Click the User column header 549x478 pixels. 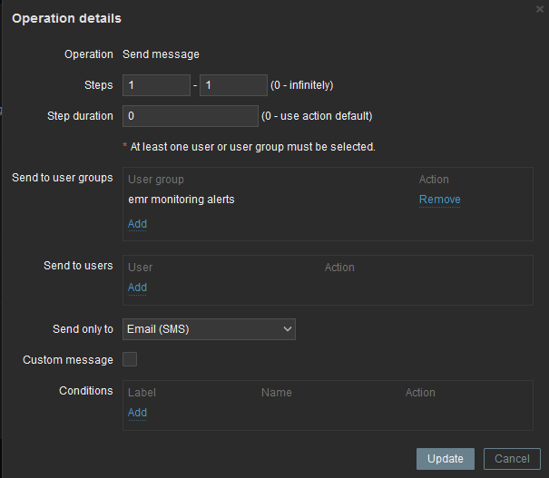(141, 268)
